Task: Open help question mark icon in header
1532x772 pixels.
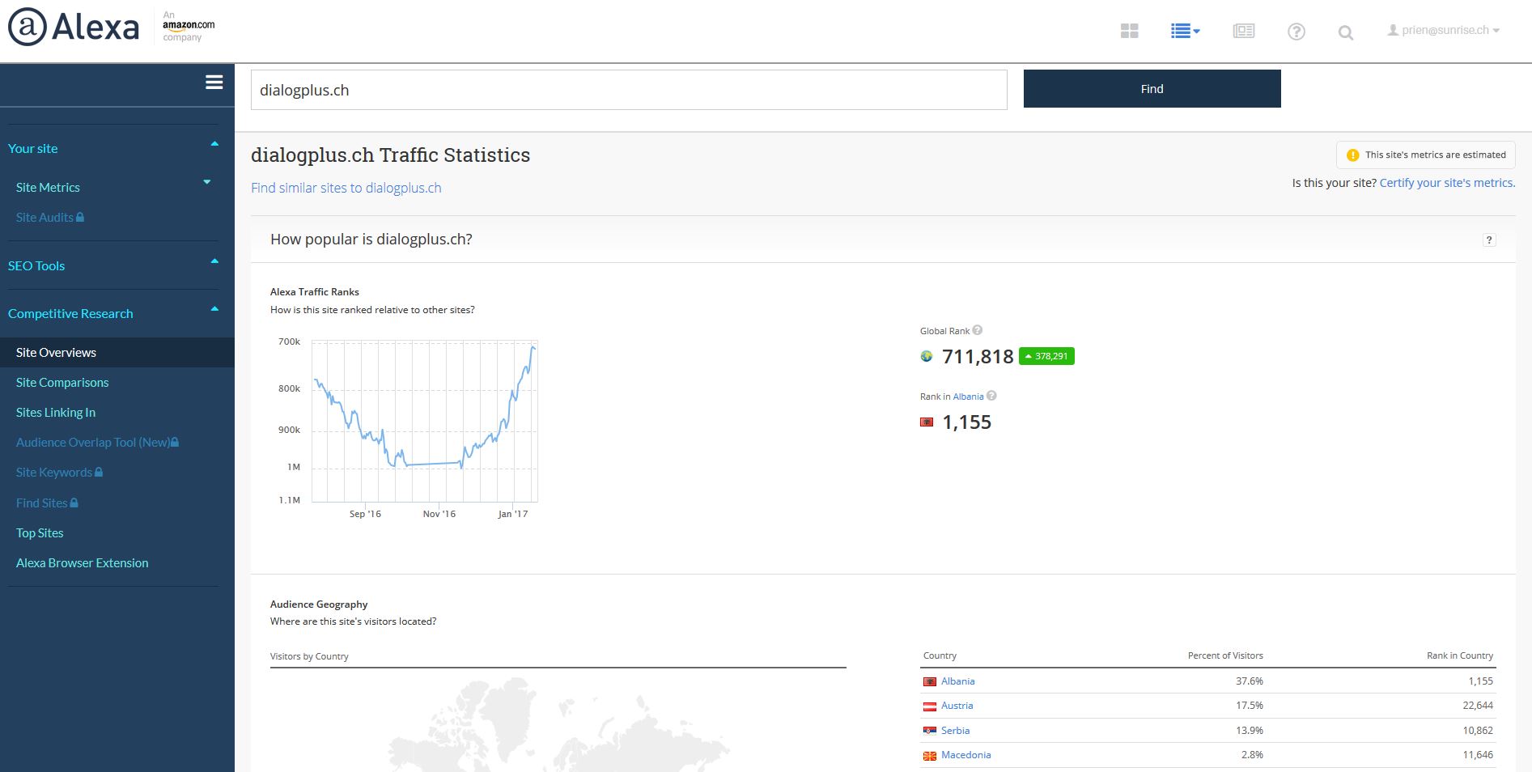Action: pos(1296,32)
